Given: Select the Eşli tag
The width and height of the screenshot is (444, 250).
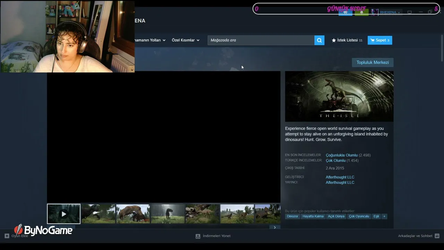Looking at the screenshot, I should click(x=376, y=216).
